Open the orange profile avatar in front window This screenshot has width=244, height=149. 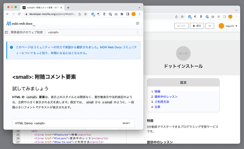[x=134, y=14]
